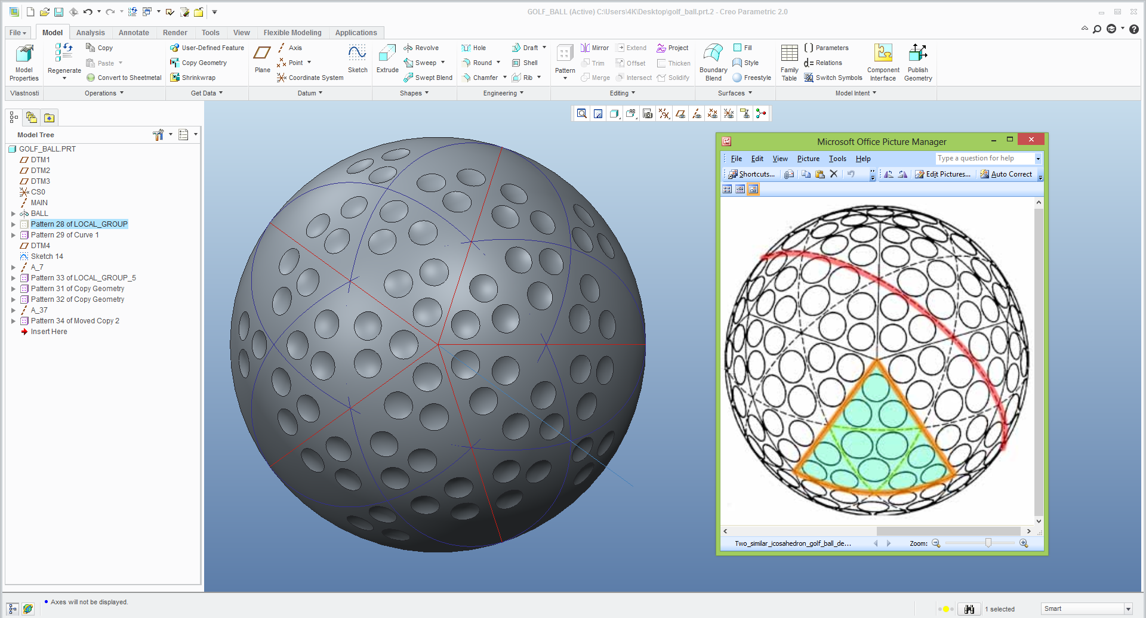The height and width of the screenshot is (618, 1146).
Task: Open the Boundary Blend tool
Action: click(x=712, y=60)
